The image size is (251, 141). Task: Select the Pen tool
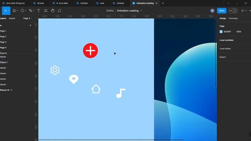[31, 11]
